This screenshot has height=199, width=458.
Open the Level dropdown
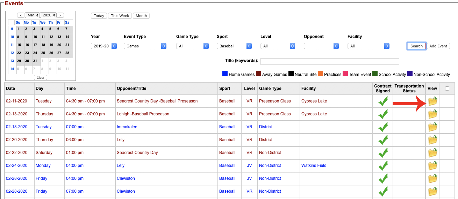coord(278,46)
